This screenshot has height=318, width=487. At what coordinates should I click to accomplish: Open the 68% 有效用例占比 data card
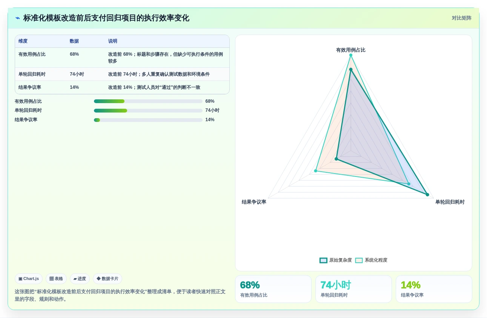[x=273, y=289]
